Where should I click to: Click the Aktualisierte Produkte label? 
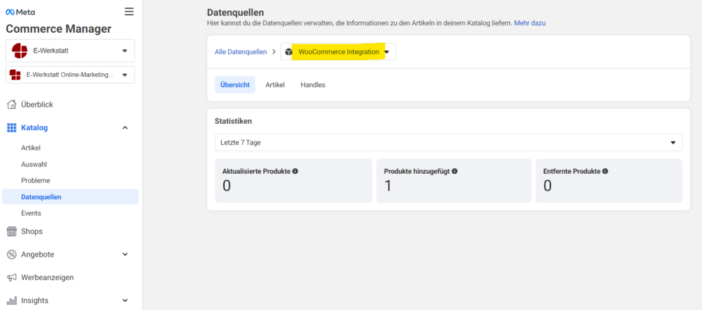click(x=256, y=171)
